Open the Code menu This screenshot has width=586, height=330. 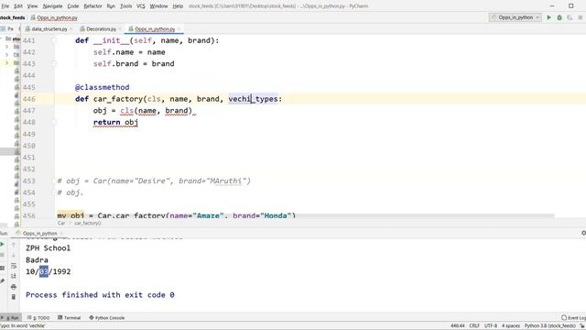tap(73, 6)
